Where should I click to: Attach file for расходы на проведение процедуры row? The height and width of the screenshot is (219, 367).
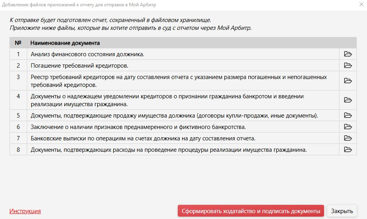pyautogui.click(x=348, y=149)
